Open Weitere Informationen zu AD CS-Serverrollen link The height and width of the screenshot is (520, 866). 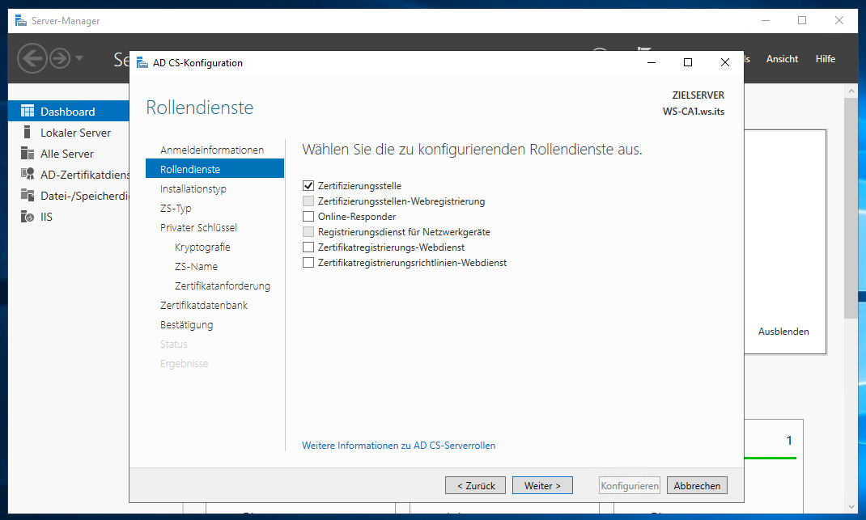(x=398, y=446)
